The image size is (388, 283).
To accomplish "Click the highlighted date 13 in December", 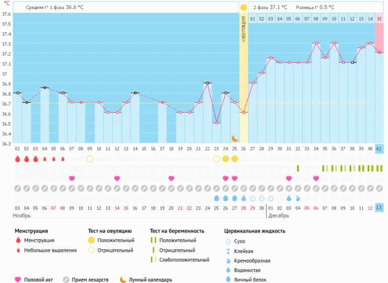I will [x=379, y=208].
